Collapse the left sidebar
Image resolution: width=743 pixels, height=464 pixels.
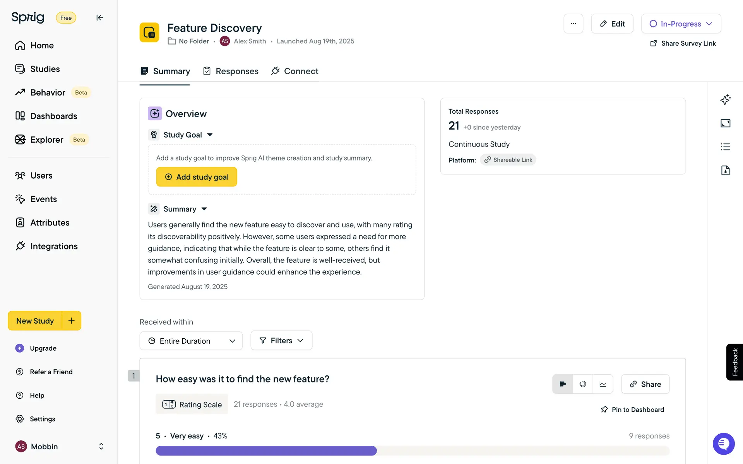(x=99, y=18)
